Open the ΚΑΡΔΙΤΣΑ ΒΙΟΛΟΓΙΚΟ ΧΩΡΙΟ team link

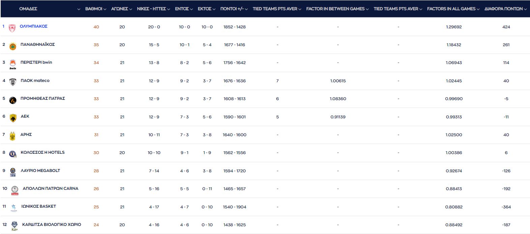coord(52,225)
